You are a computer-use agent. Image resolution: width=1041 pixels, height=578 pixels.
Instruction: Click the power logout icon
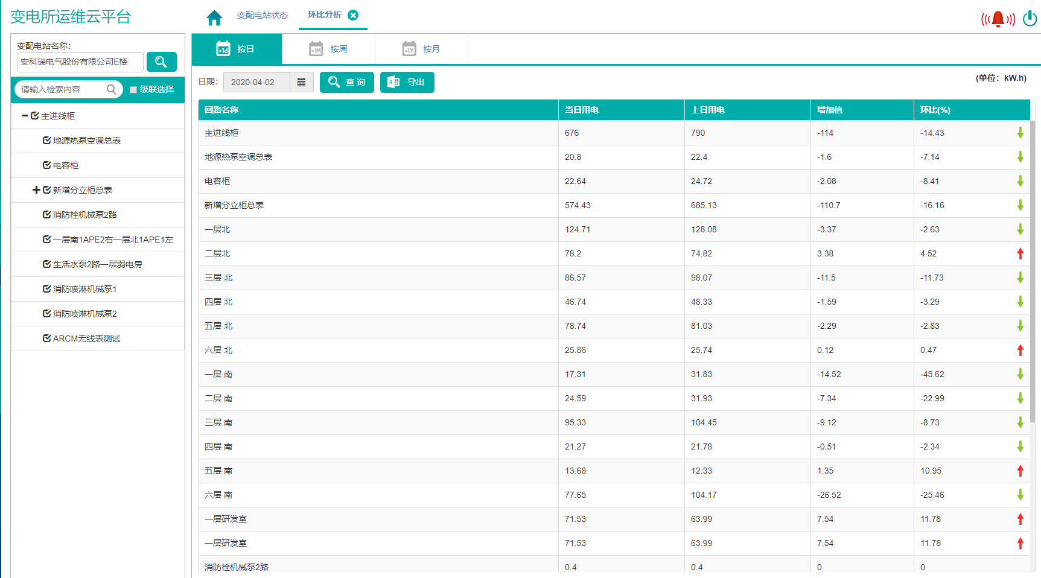pyautogui.click(x=1030, y=19)
